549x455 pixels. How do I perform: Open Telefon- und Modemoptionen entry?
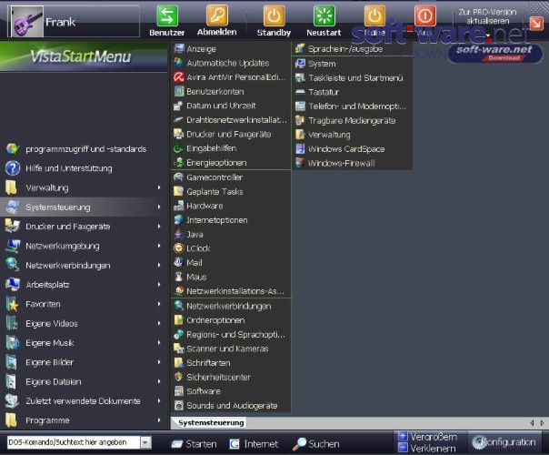[x=352, y=106]
